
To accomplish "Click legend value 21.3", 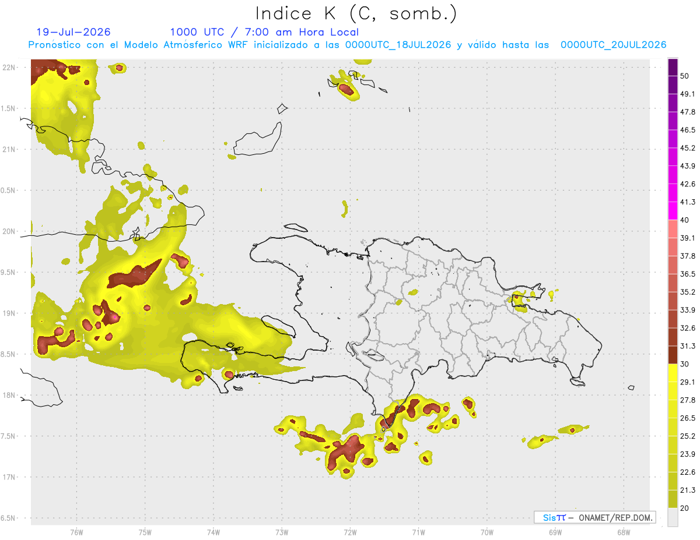I will (x=688, y=490).
